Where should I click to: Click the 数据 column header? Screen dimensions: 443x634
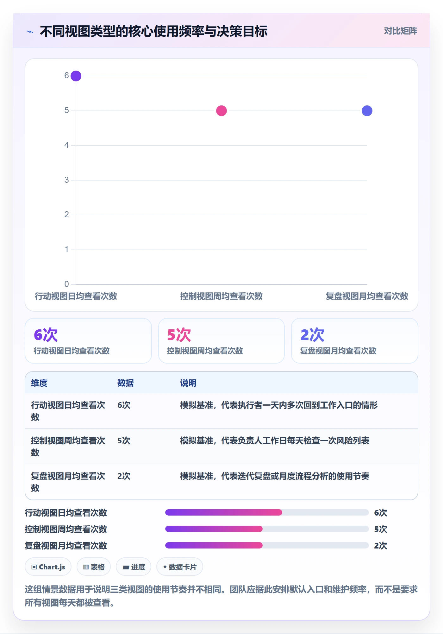pos(126,383)
